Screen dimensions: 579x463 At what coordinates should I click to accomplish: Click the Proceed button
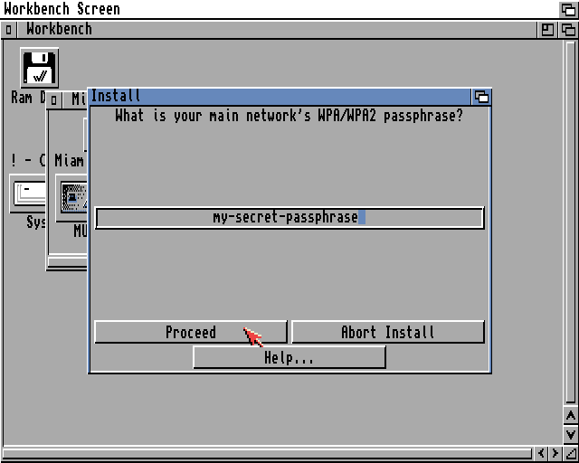[x=191, y=332]
